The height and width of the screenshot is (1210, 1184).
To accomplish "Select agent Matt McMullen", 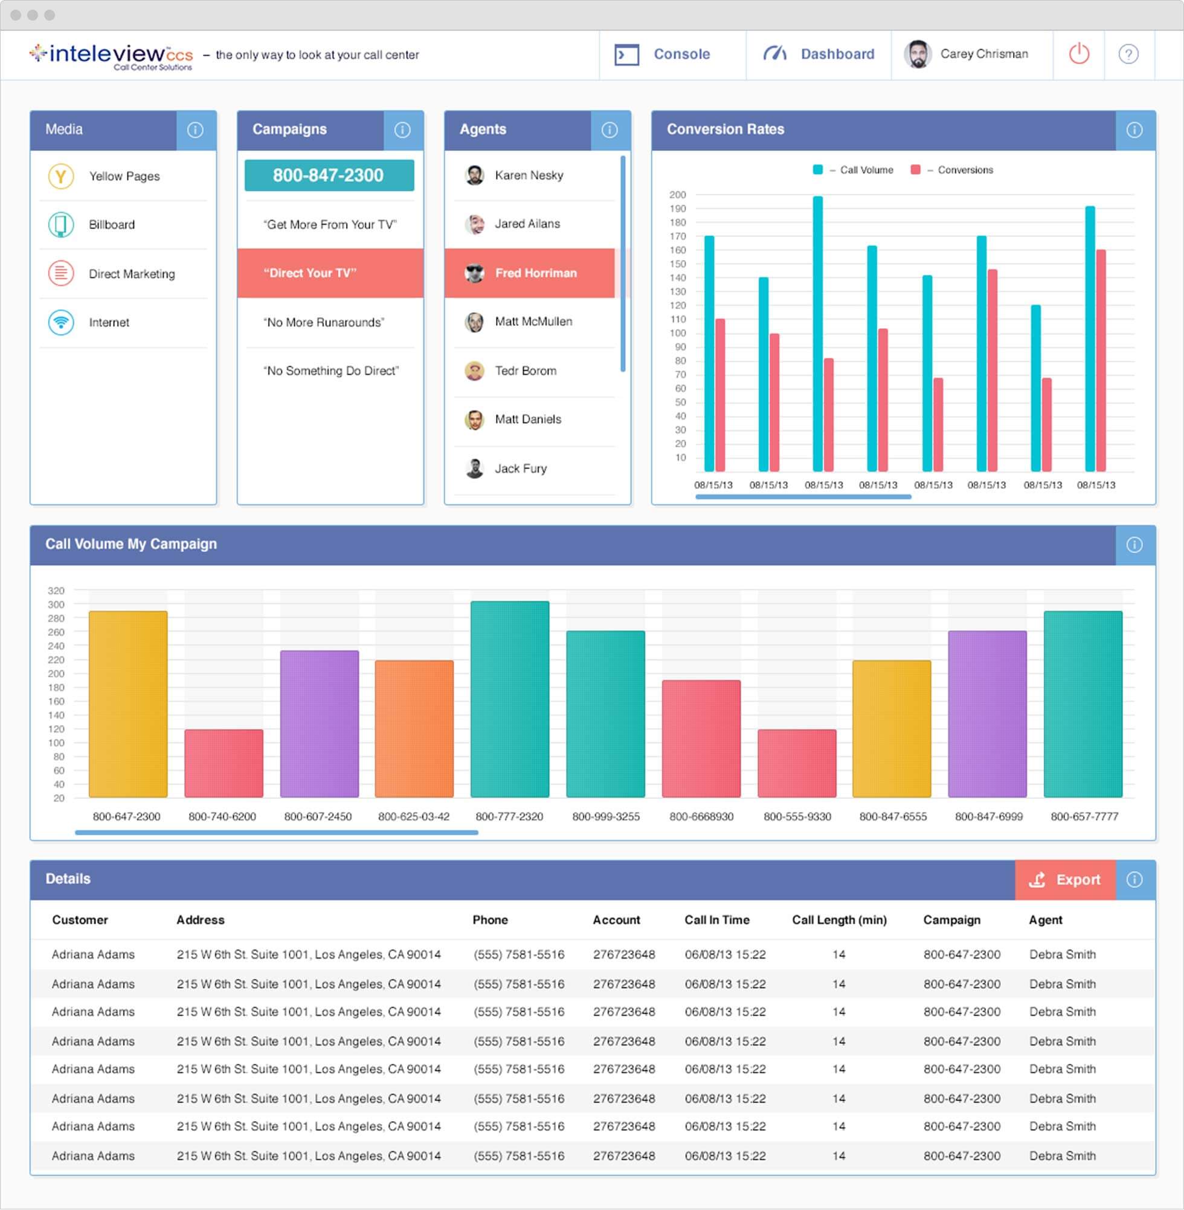I will [x=533, y=322].
